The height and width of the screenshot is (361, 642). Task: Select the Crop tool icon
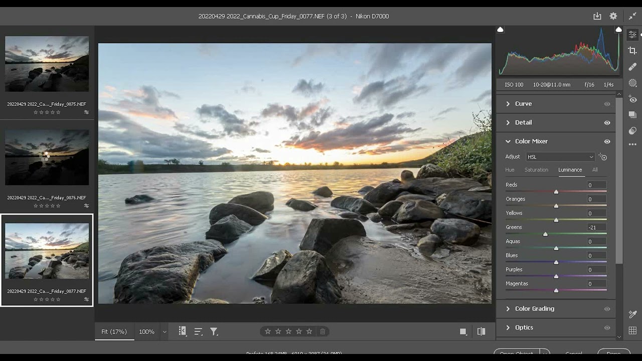click(632, 51)
